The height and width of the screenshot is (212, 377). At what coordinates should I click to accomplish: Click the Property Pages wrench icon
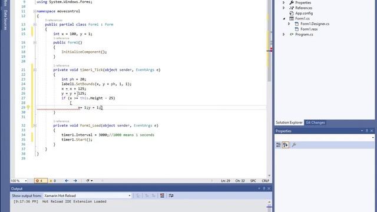click(x=294, y=145)
